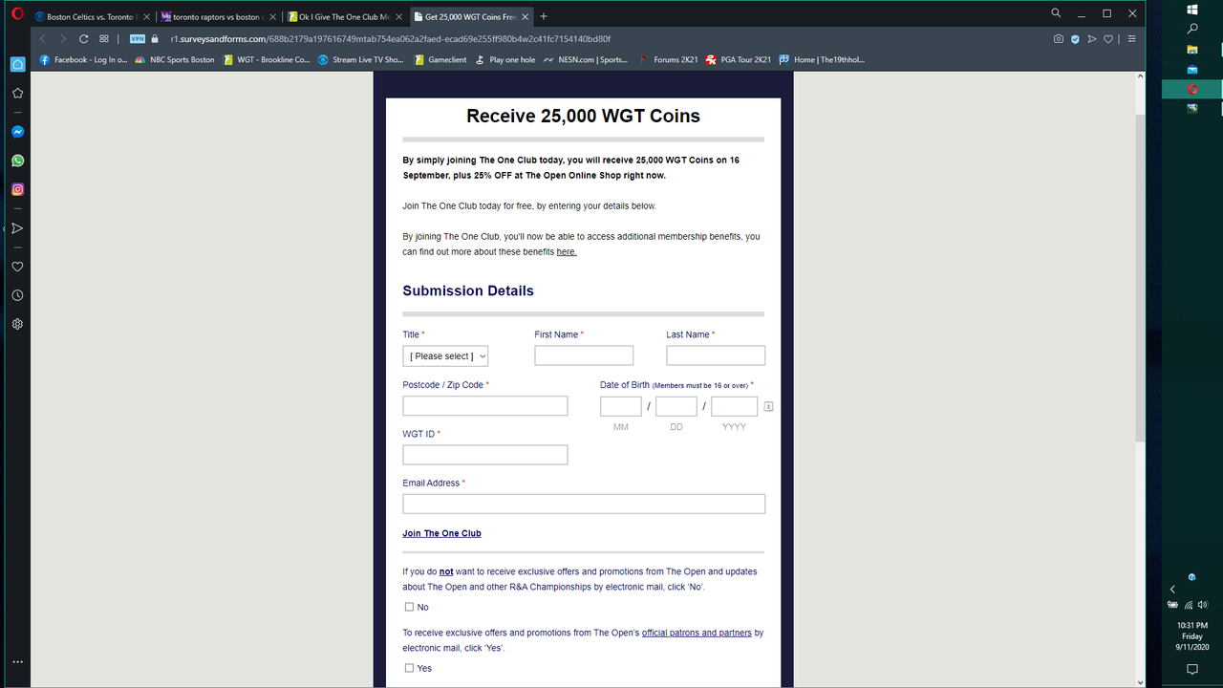The image size is (1223, 688).
Task: Take a snapshot with the camera icon
Action: point(1059,39)
